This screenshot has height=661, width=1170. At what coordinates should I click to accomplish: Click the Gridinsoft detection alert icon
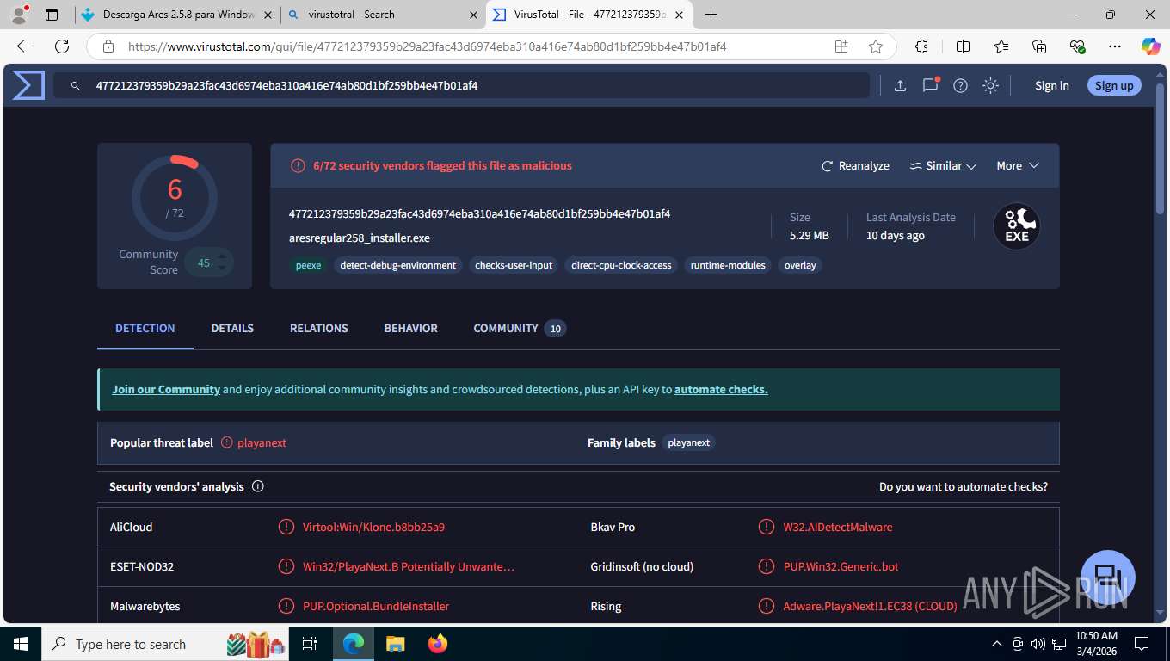[767, 566]
